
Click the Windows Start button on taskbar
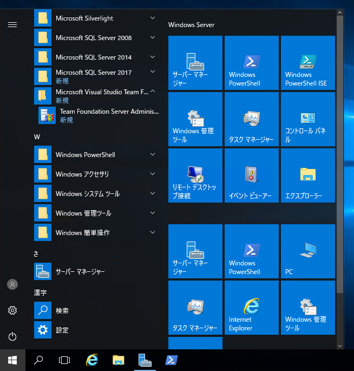pos(12,360)
